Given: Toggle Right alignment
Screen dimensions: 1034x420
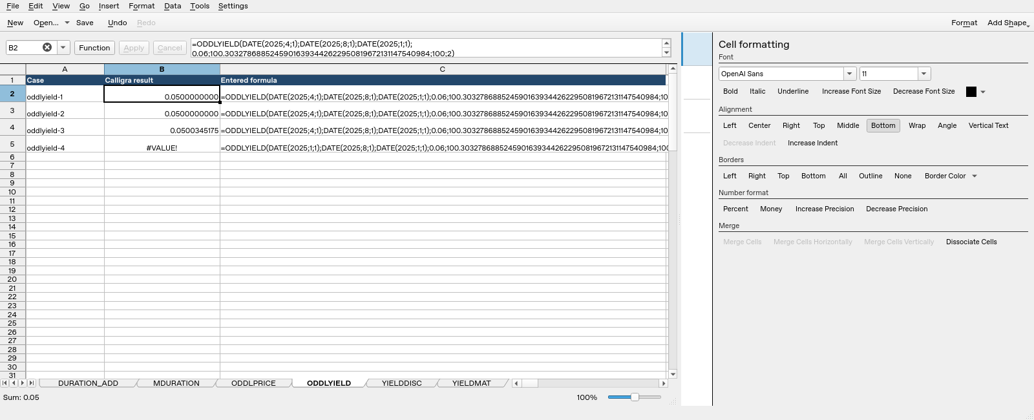Looking at the screenshot, I should 791,125.
